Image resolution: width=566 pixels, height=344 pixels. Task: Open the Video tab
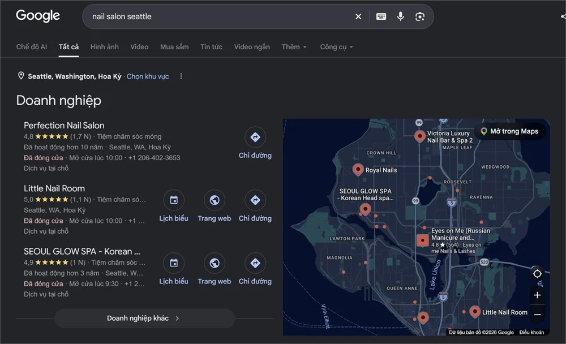click(x=139, y=46)
